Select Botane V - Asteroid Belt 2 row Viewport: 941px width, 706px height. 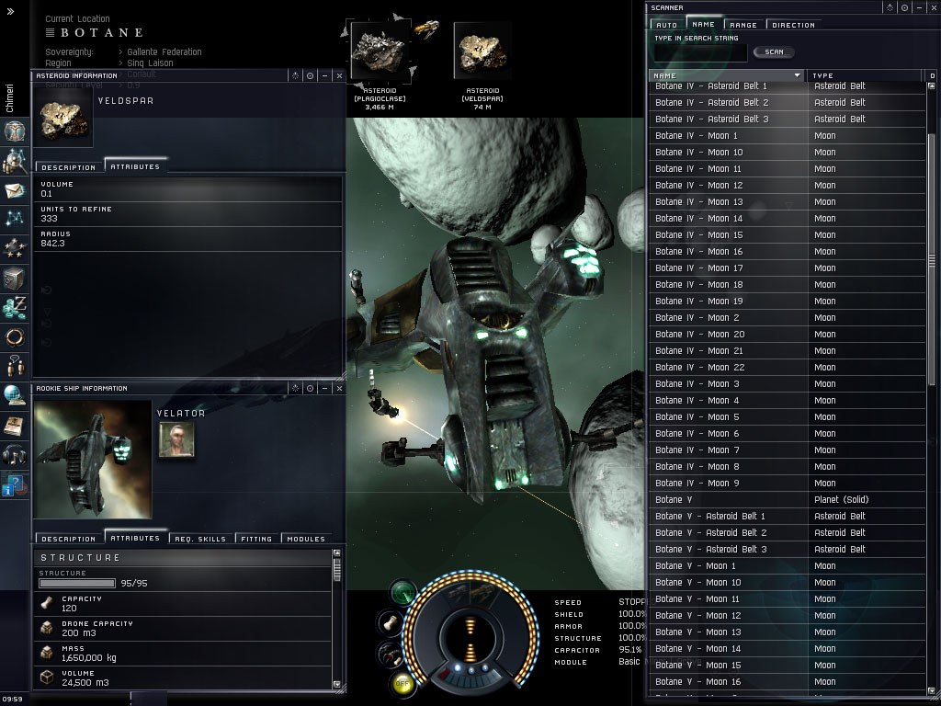pyautogui.click(x=787, y=532)
